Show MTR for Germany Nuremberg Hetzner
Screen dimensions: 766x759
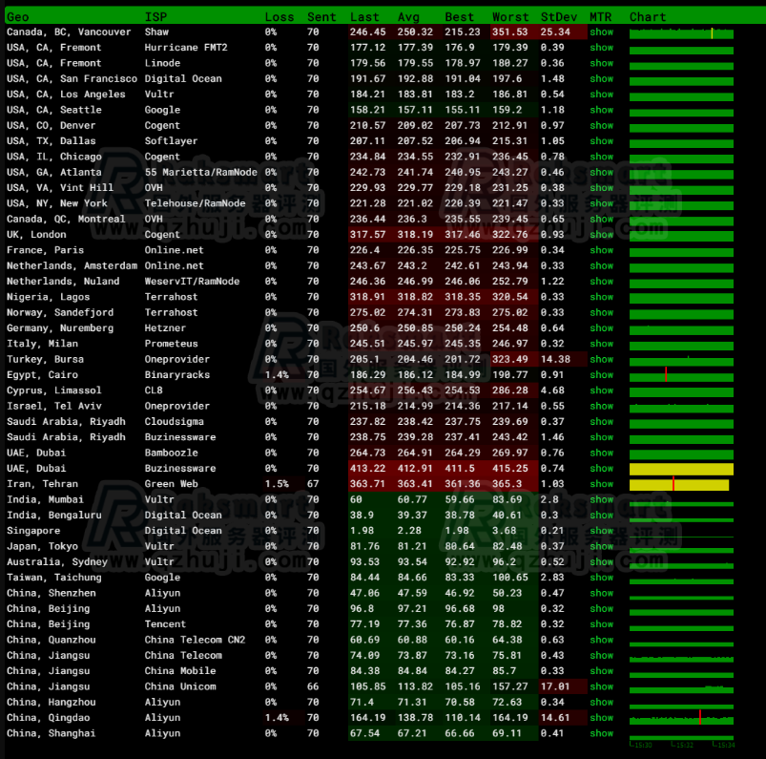click(x=601, y=328)
